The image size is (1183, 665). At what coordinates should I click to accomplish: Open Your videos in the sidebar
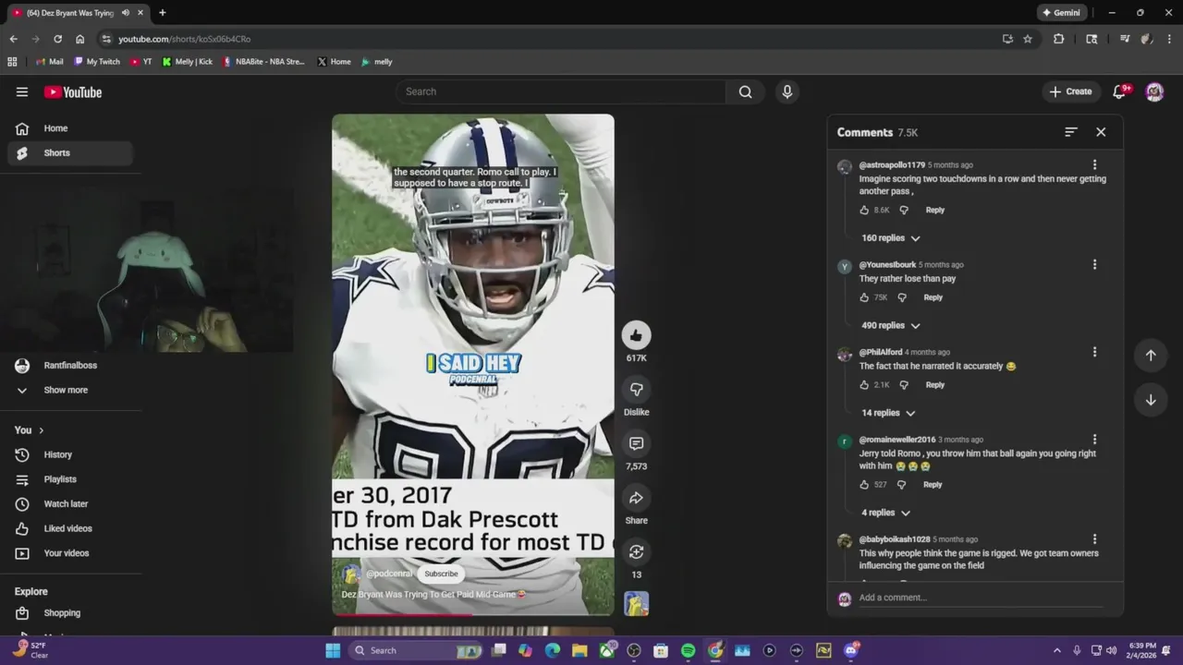tap(70, 553)
